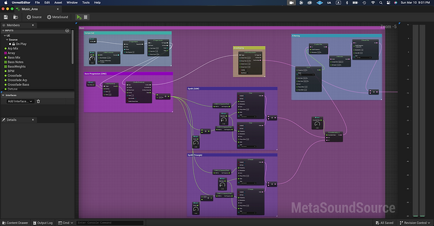Open the Asset menu
Viewport: 434px width, 226px height.
click(58, 2)
